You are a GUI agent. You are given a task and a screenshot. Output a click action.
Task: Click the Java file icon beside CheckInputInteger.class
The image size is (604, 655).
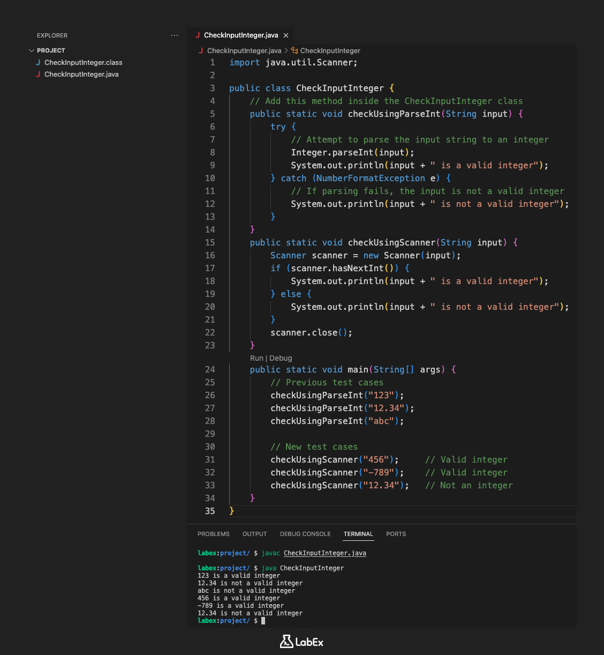[x=38, y=63]
